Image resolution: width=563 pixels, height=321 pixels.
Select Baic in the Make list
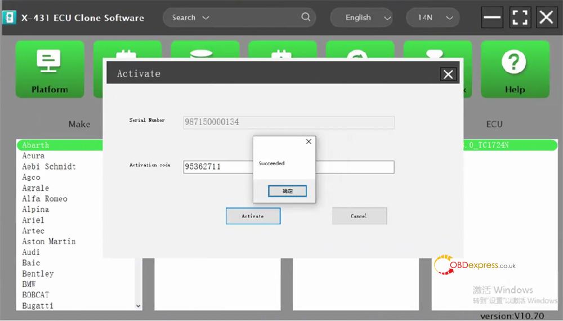tap(31, 263)
